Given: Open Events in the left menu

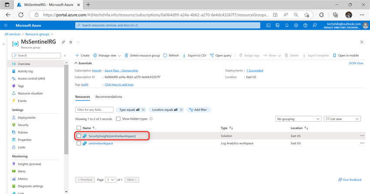Looking at the screenshot, I should pos(22,101).
